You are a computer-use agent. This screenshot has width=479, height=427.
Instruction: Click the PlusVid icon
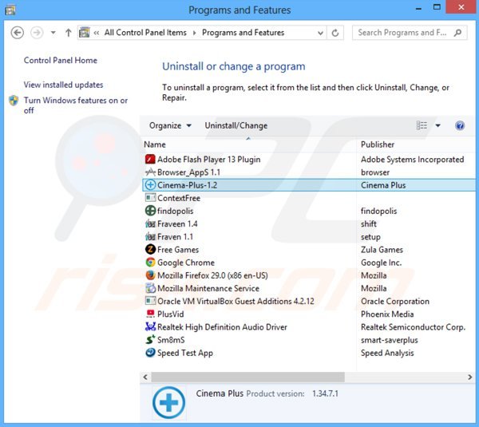point(150,314)
